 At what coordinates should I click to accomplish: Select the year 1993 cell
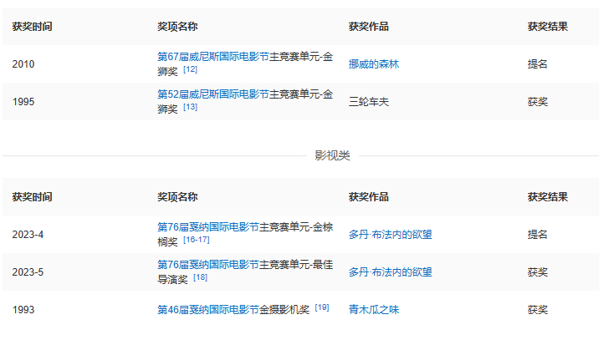click(23, 309)
